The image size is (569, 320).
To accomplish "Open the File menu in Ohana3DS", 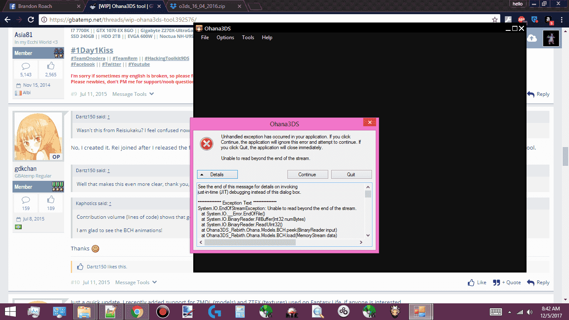I will click(x=205, y=37).
